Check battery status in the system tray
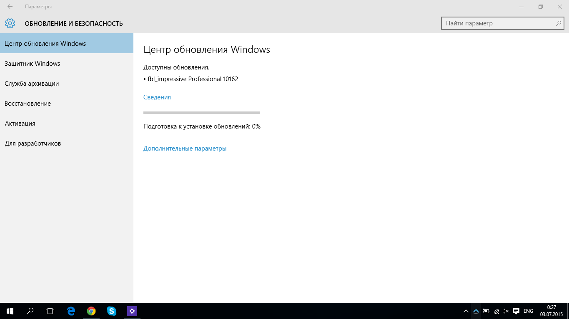The width and height of the screenshot is (569, 319). pos(486,311)
